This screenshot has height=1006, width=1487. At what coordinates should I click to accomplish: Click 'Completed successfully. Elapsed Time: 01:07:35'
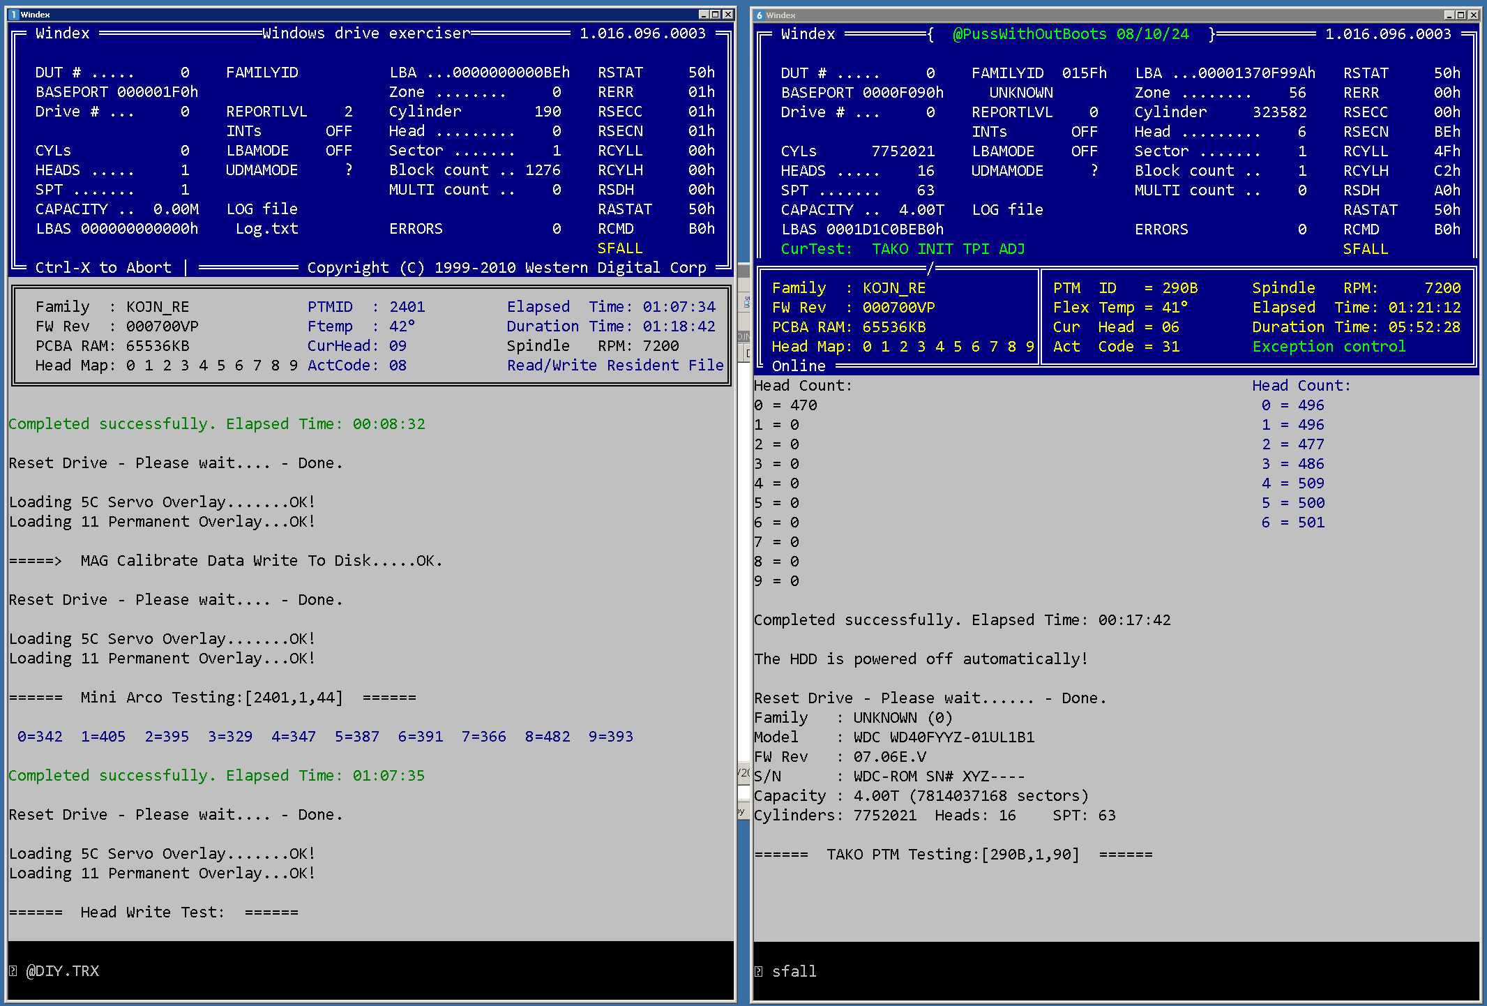pyautogui.click(x=217, y=775)
